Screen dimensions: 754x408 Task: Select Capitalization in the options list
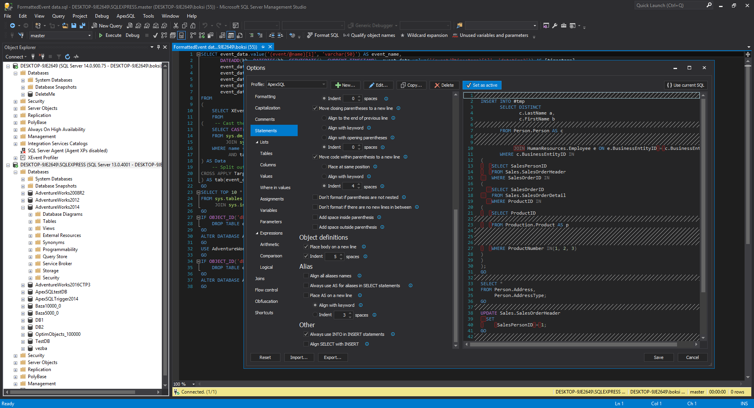267,108
